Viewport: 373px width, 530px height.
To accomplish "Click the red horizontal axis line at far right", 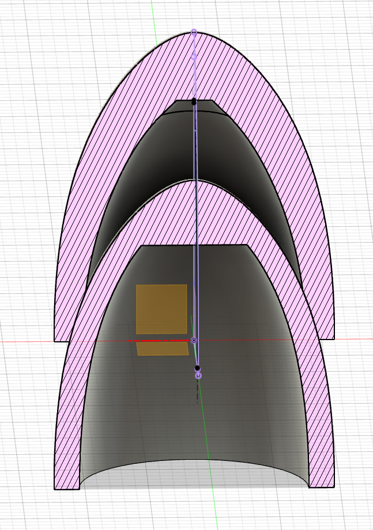I will [x=357, y=339].
